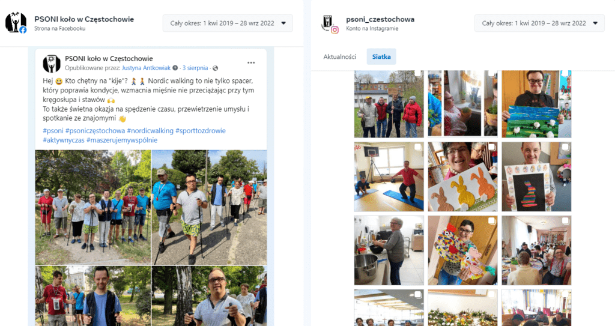Open the post options three-dots menu
This screenshot has width=615, height=326.
click(251, 63)
